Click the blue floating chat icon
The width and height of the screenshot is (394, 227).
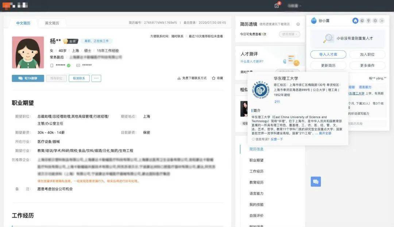pyautogui.click(x=316, y=181)
